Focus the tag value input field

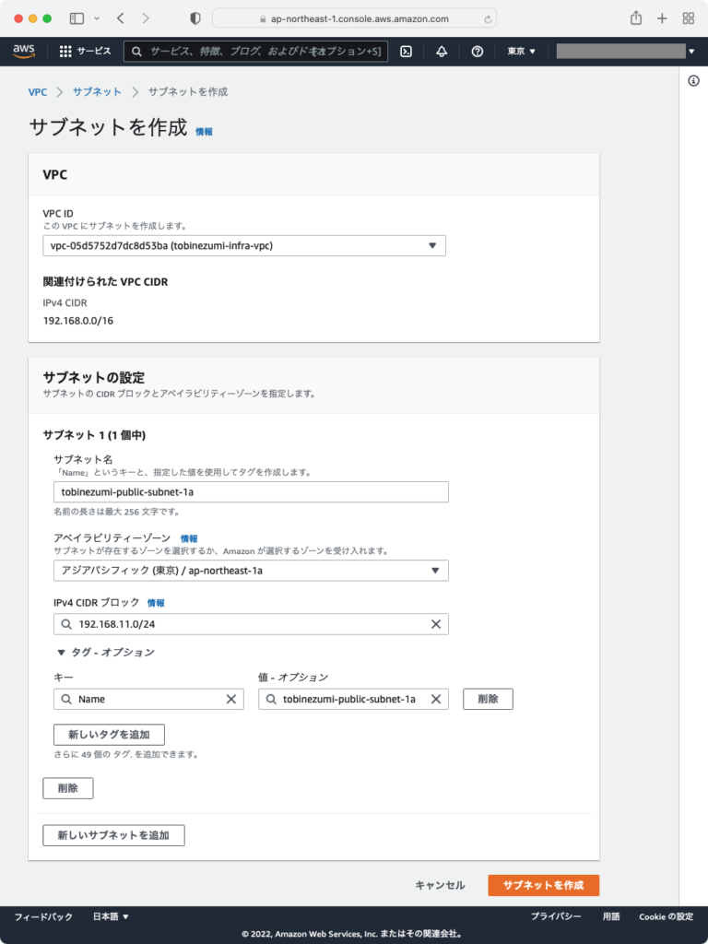tap(353, 699)
